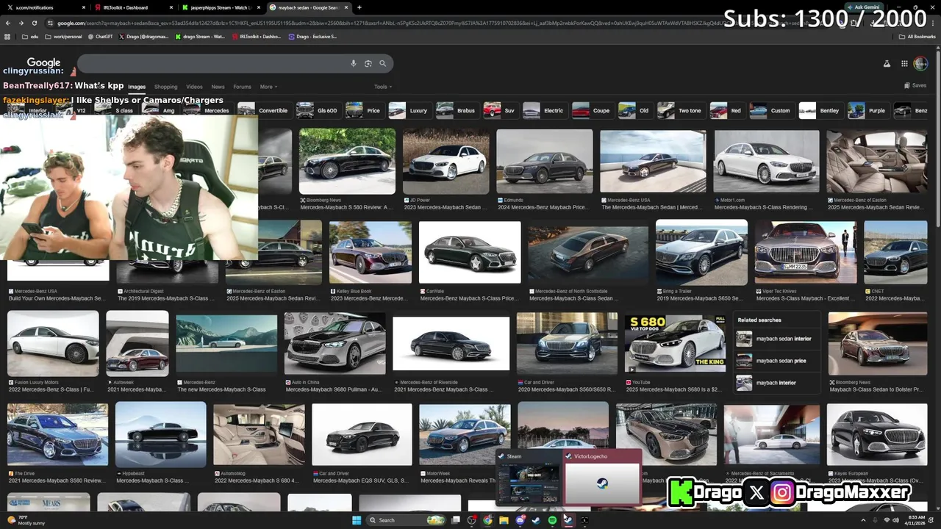Open the Google account avatar
Image resolution: width=941 pixels, height=529 pixels.
tap(920, 64)
